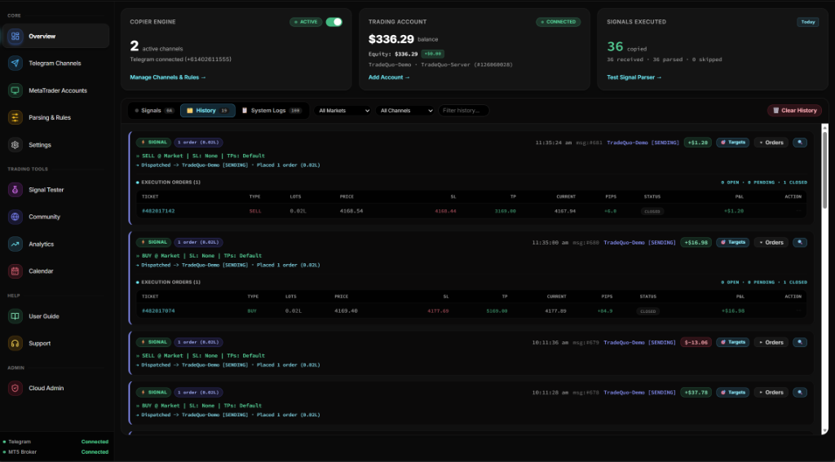Open Overview in the sidebar
This screenshot has width=835, height=462.
point(55,36)
